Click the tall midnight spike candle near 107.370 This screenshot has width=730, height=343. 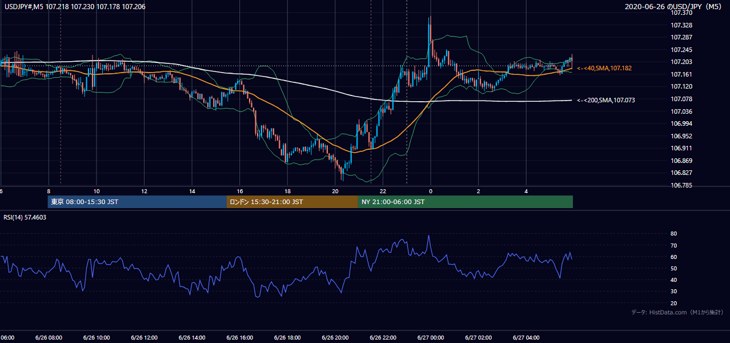pyautogui.click(x=429, y=43)
